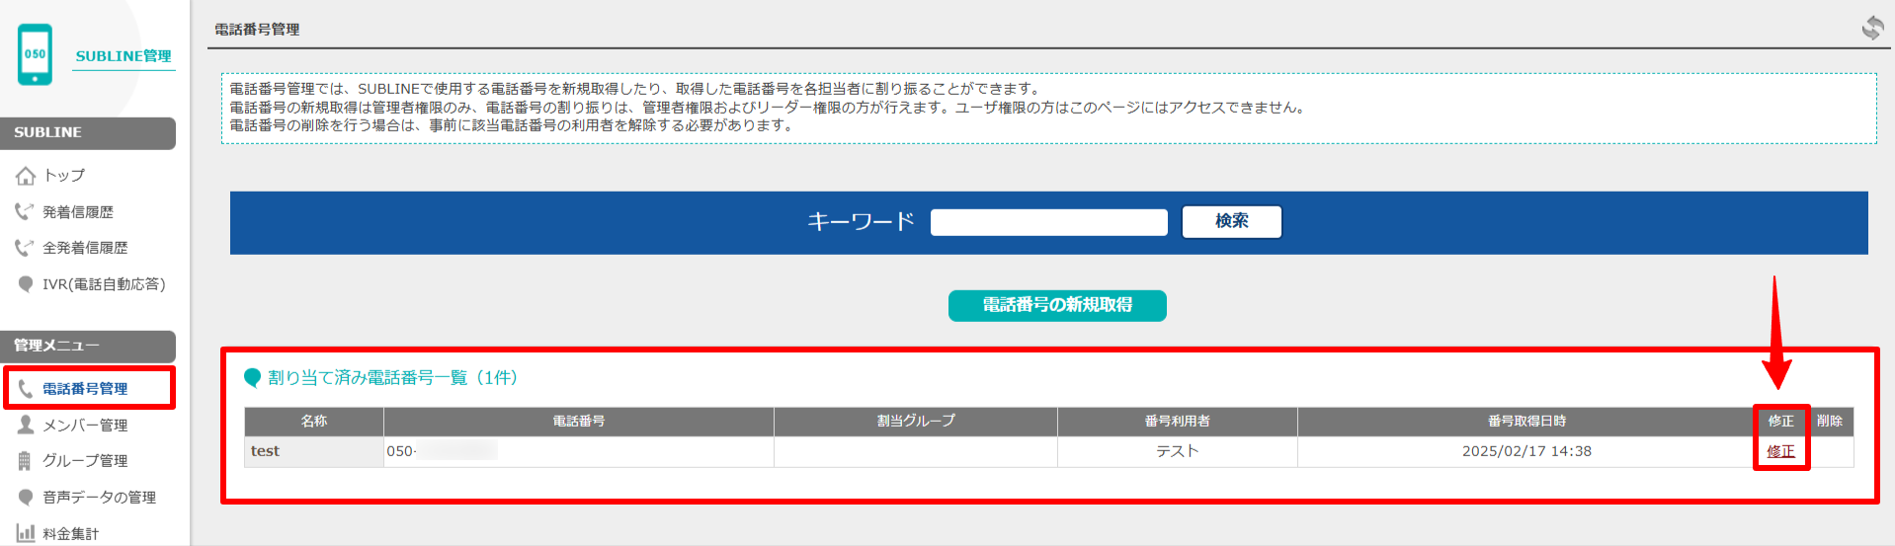Click the SUBLINE phone logo icon
This screenshot has height=546, width=1895.
[36, 54]
